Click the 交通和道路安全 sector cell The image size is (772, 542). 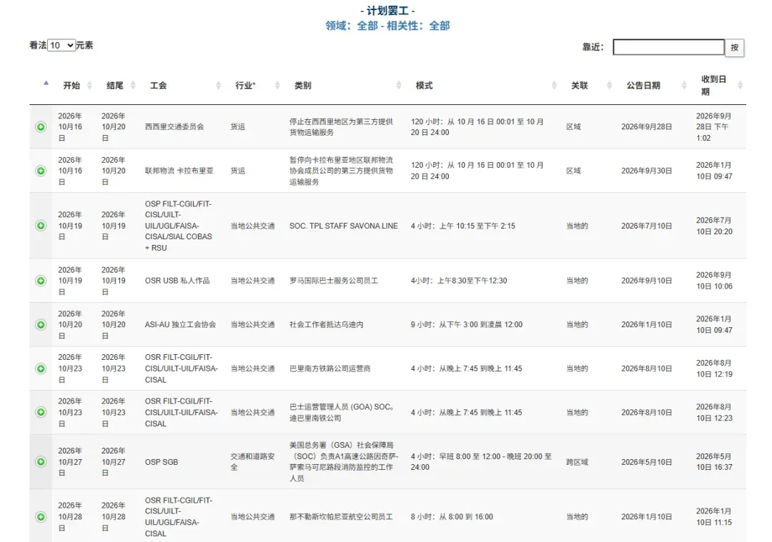[252, 462]
